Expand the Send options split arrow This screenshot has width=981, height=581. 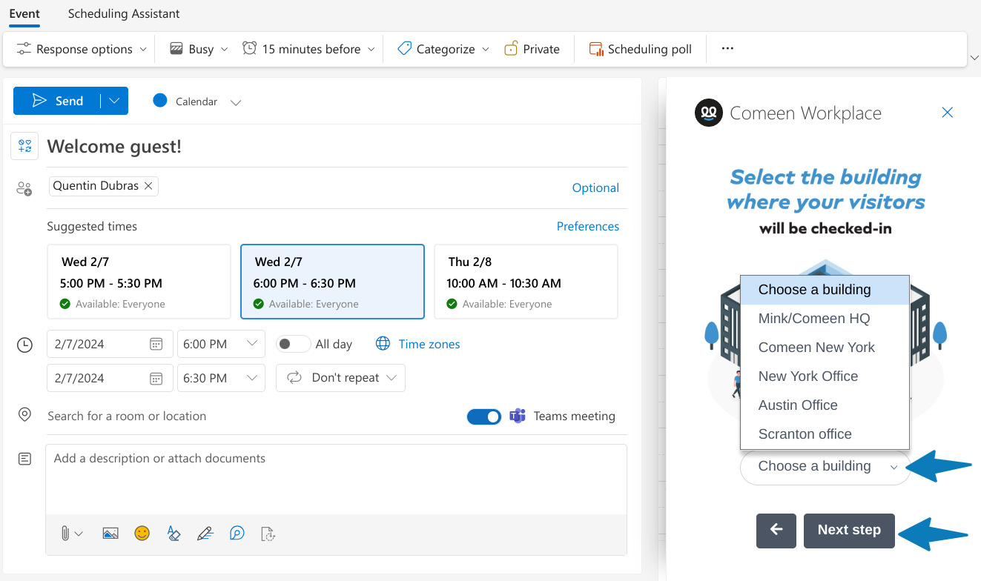pyautogui.click(x=114, y=101)
